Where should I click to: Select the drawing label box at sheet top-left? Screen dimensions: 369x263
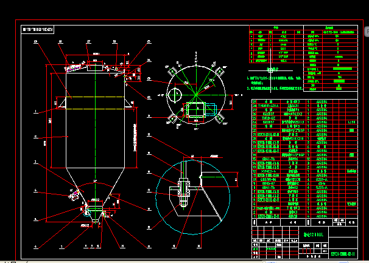38,29
